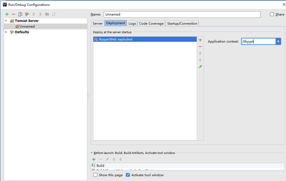Go to the Code Coverage tab
This screenshot has width=286, height=181.
[x=151, y=23]
